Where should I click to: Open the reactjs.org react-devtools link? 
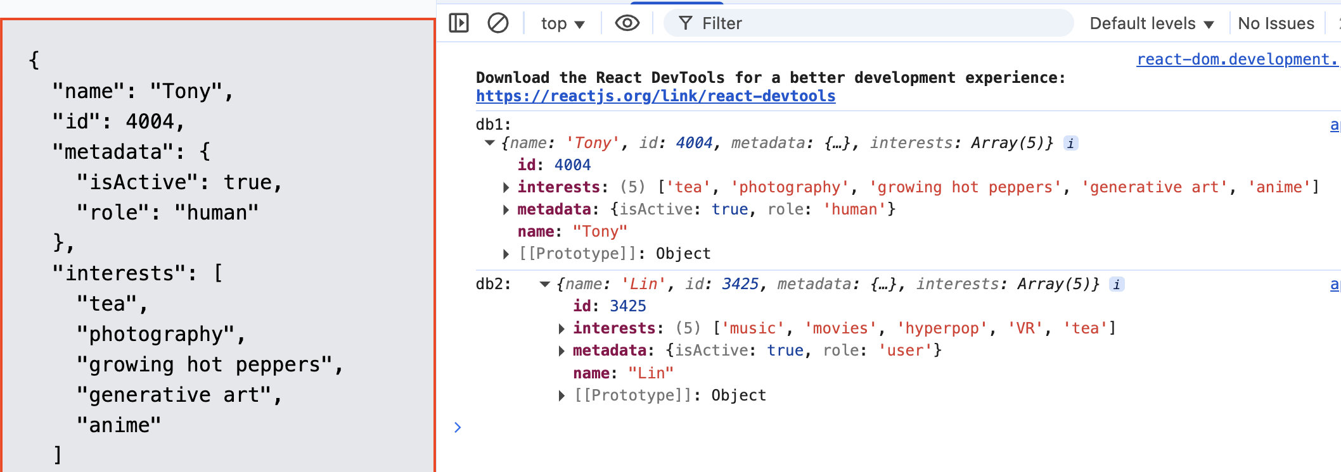(x=655, y=96)
